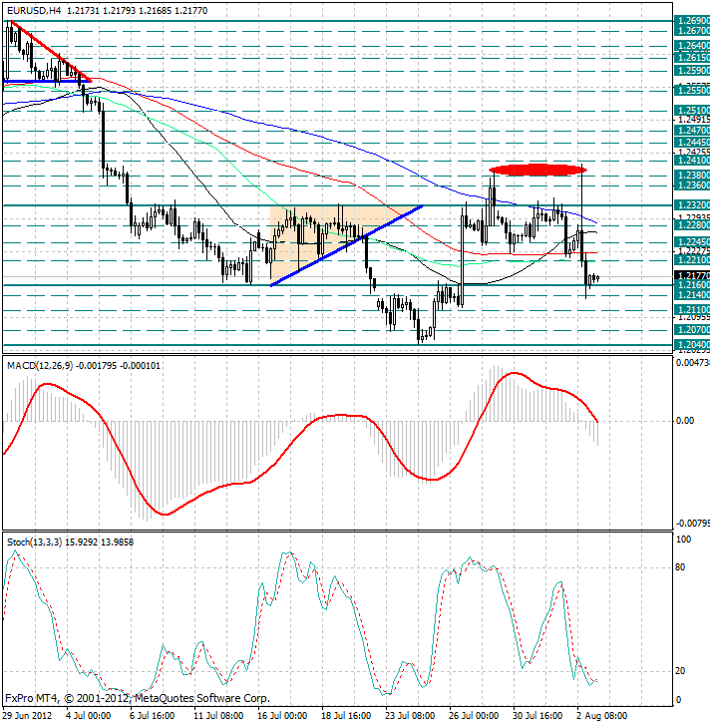Click the 1.2210 price level label
This screenshot has height=723, width=710.
click(692, 260)
